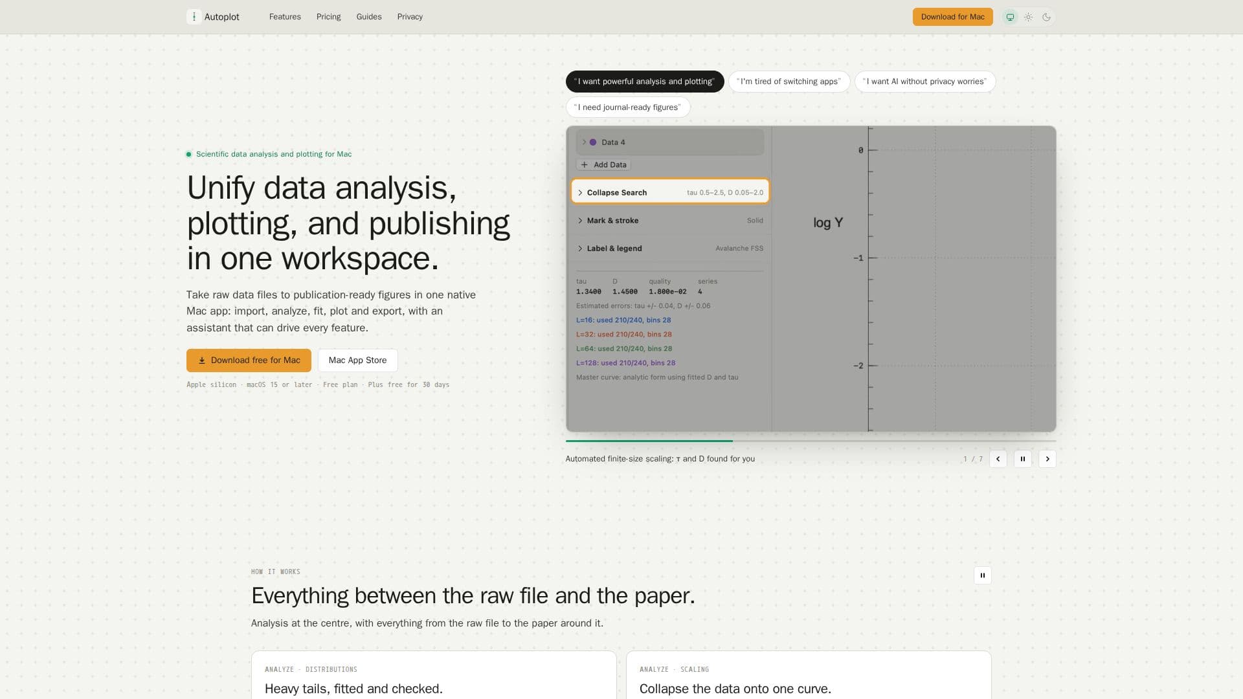Screen dimensions: 1243x699
Task: Click "Master curve: analytic form" text
Action: pos(657,377)
